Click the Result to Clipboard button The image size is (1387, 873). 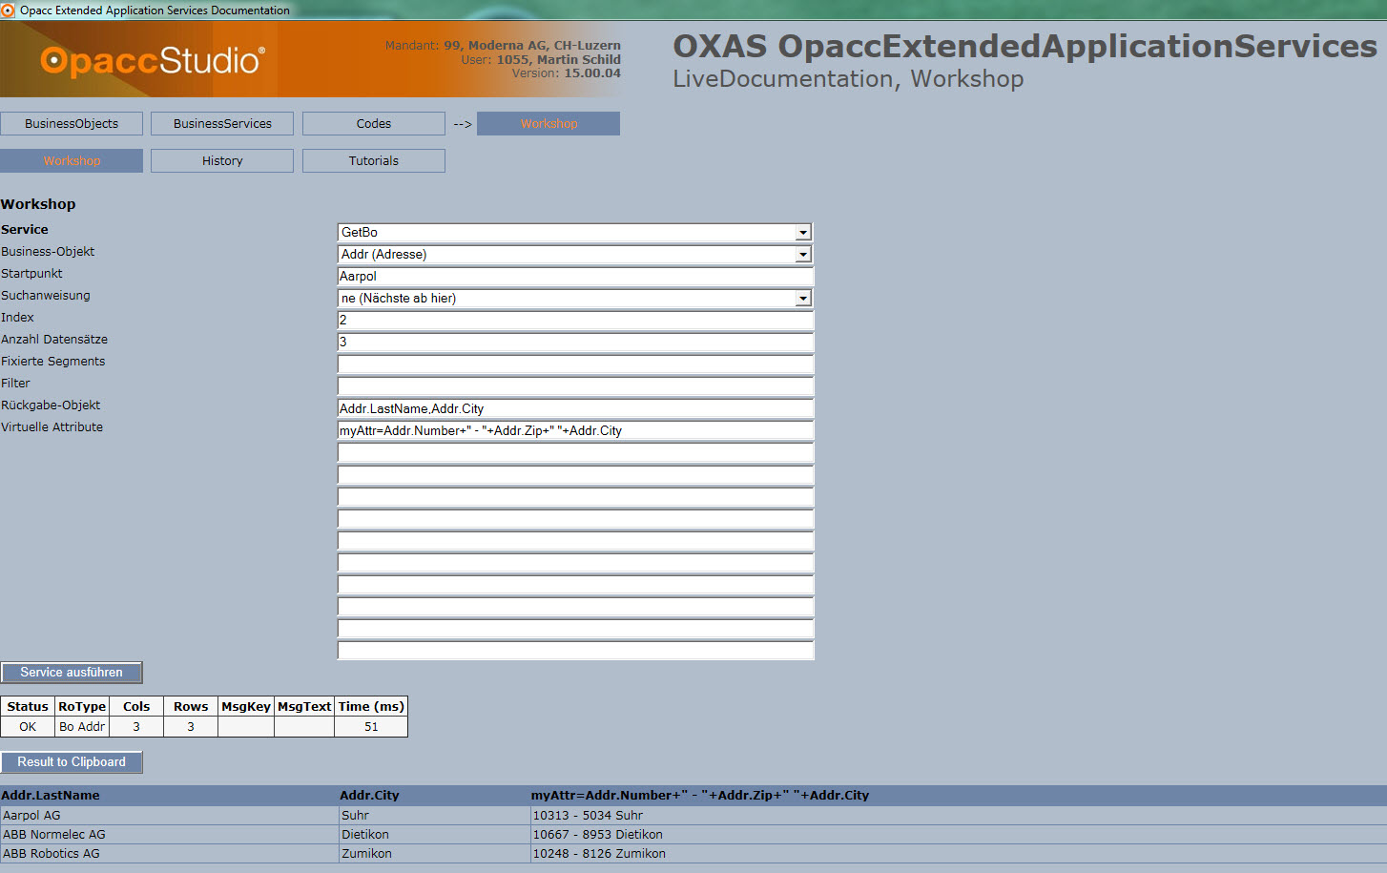point(72,762)
